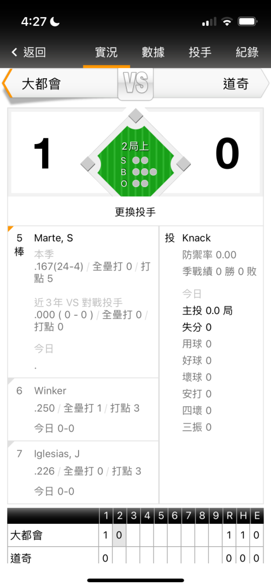Tap the third base marker on the diamond

pyautogui.click(x=88, y=164)
